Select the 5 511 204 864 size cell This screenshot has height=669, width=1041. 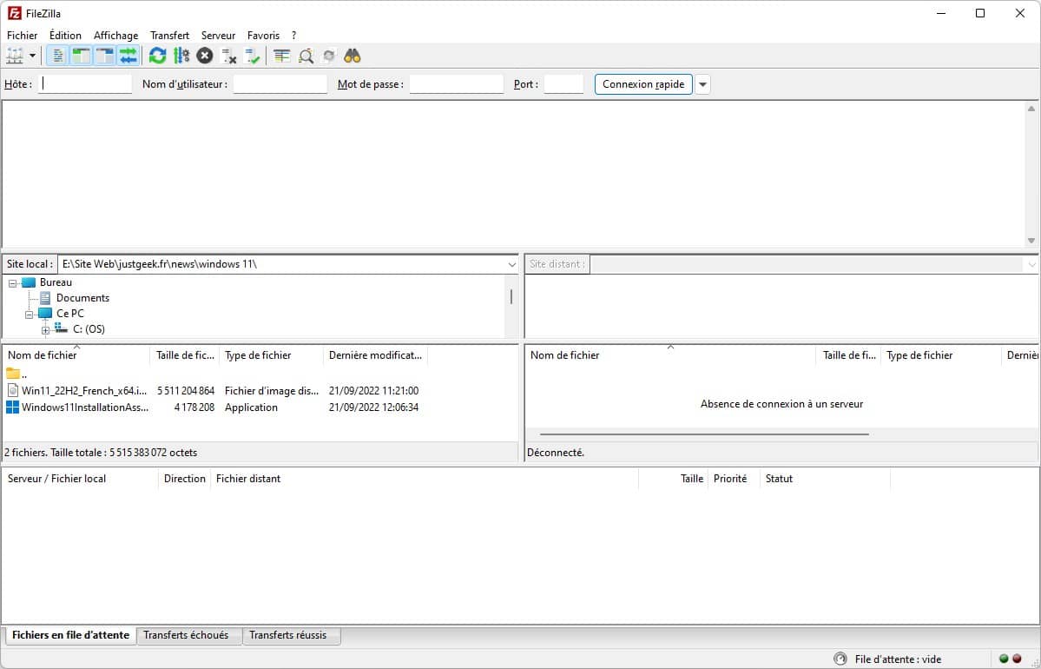186,391
